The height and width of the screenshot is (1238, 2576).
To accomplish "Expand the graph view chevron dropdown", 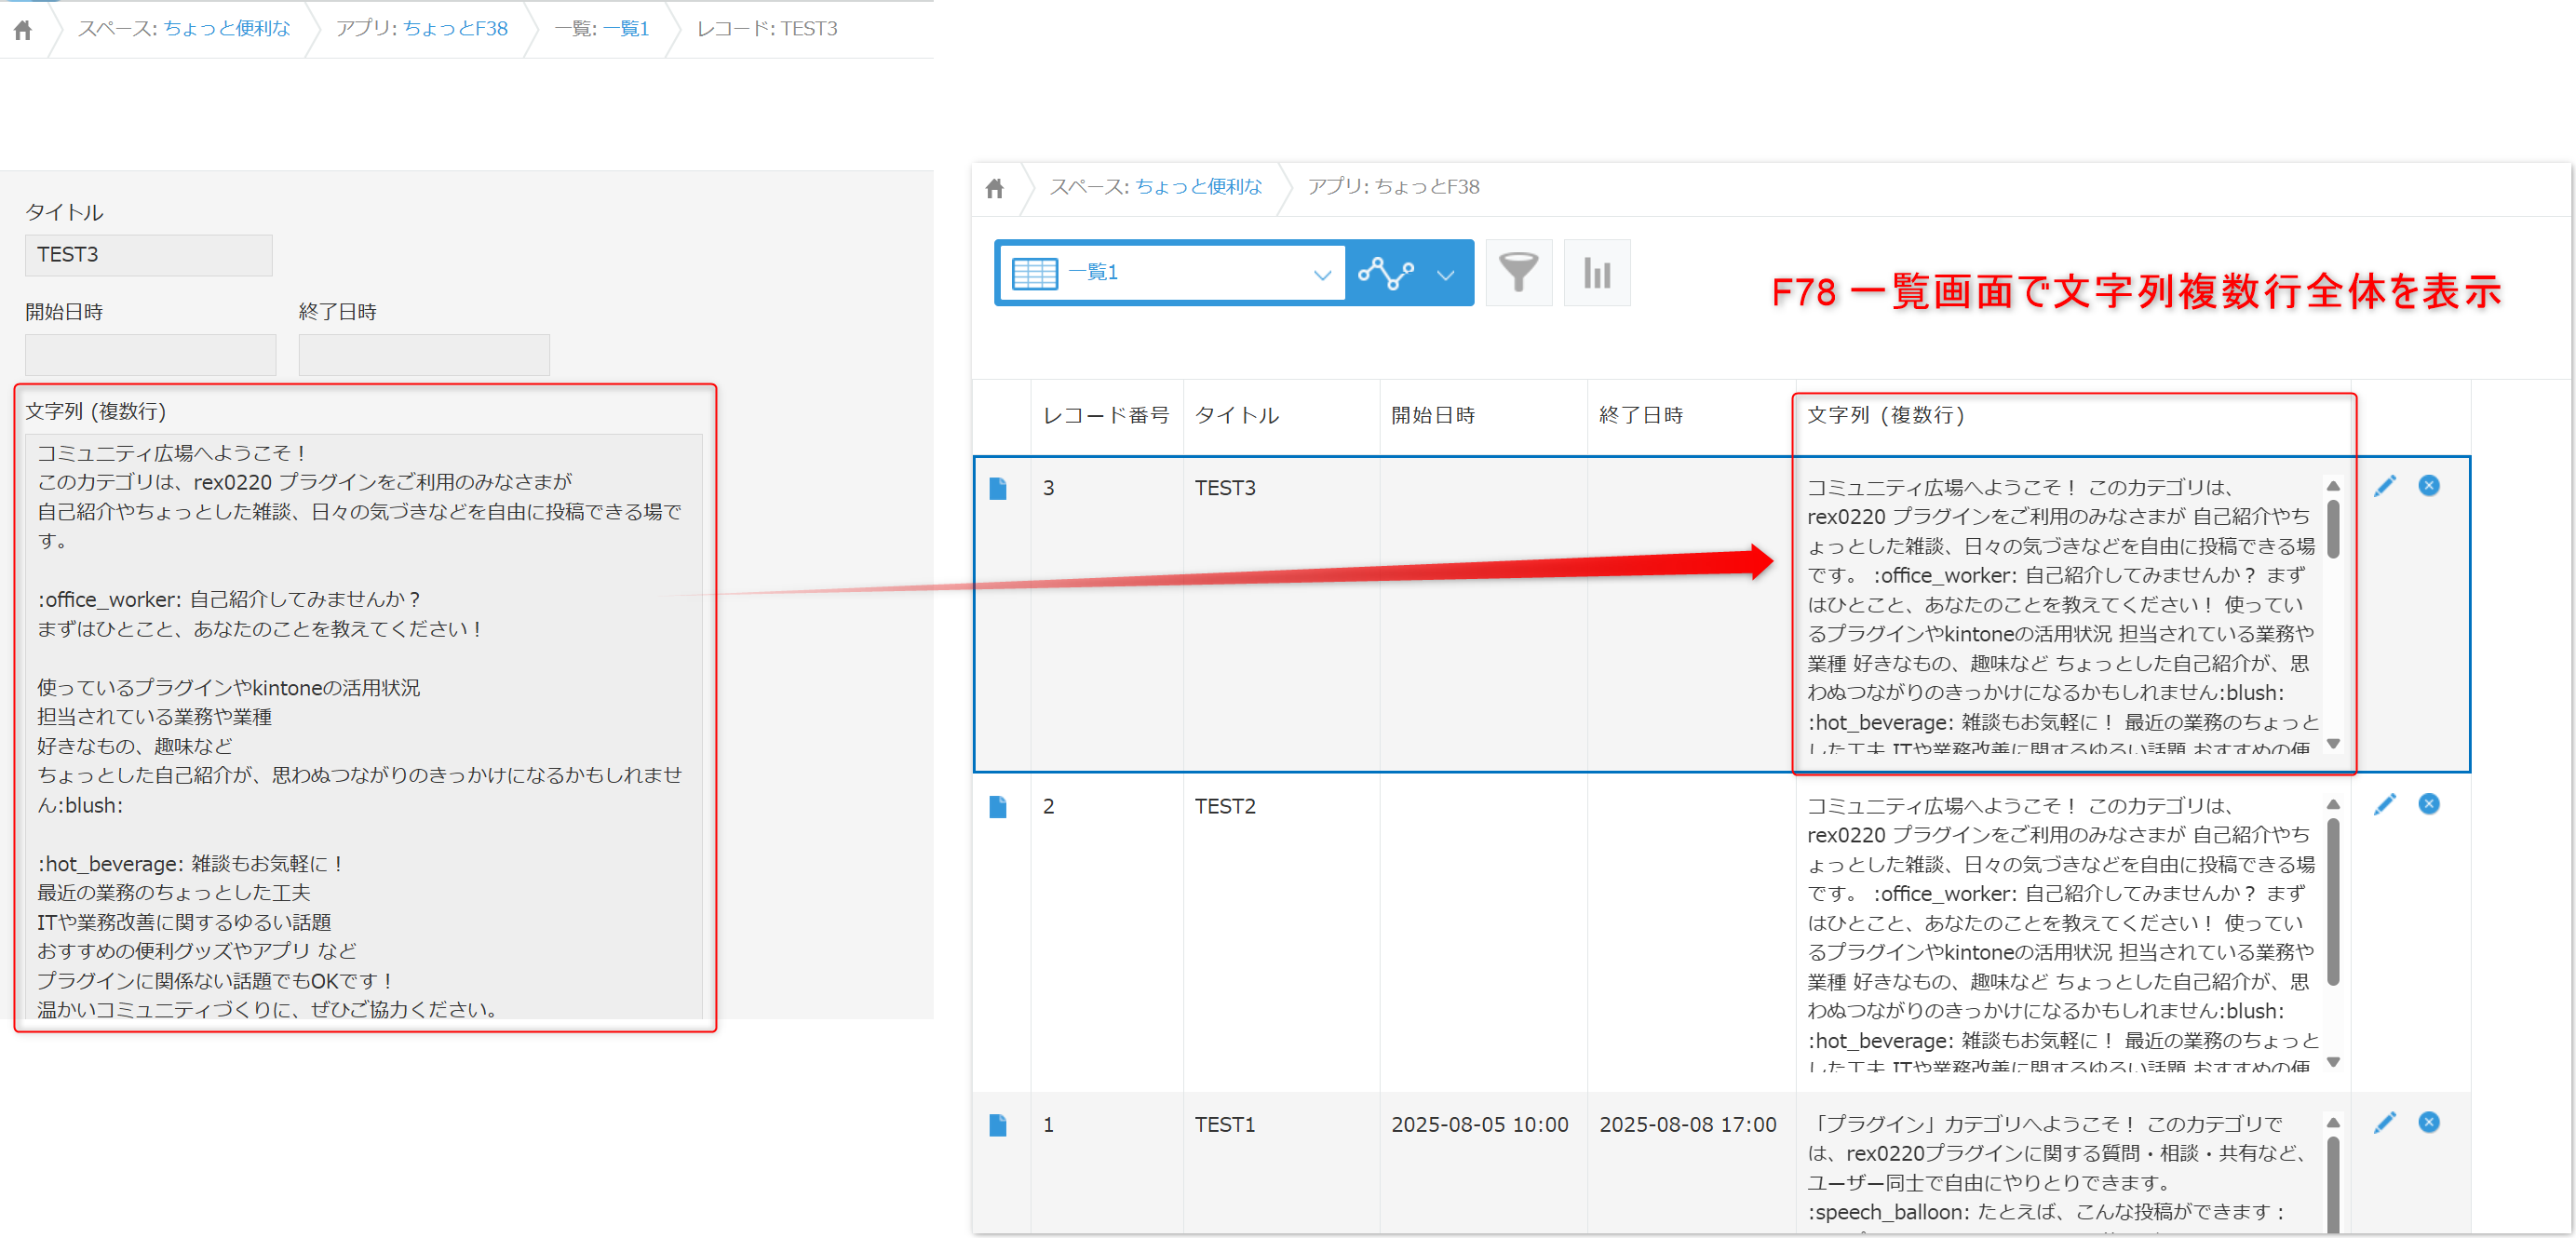I will coord(1445,274).
